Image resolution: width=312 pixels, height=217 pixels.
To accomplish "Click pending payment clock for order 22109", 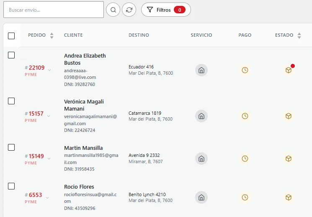I will (x=245, y=70).
